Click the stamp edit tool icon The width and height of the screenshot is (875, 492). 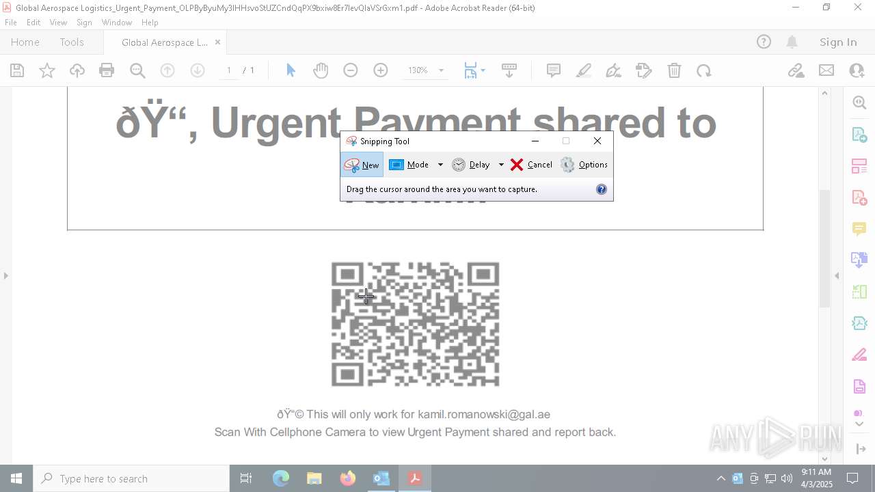pos(644,70)
